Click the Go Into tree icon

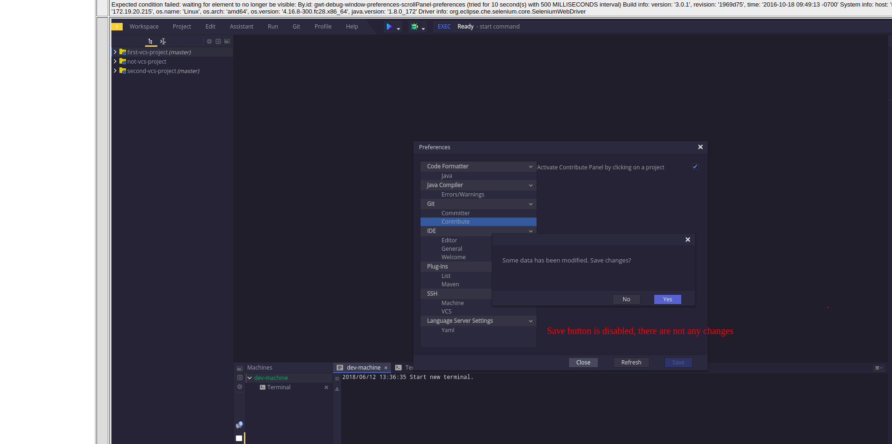coord(163,41)
